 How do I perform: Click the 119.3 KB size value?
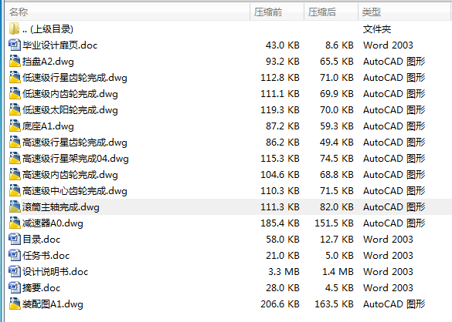coord(280,110)
